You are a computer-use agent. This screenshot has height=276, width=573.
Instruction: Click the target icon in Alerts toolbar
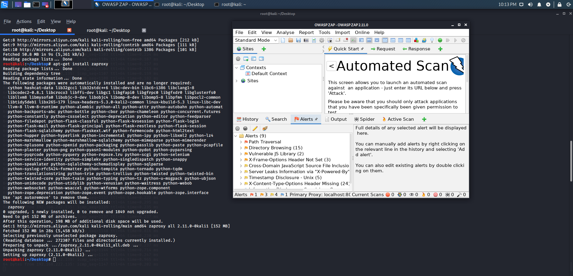tap(238, 128)
